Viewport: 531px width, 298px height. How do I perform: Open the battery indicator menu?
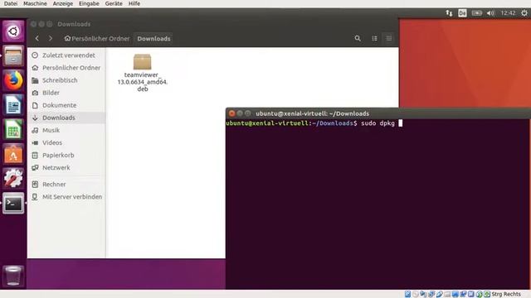[477, 13]
